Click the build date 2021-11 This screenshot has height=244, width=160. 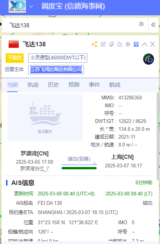click(x=127, y=137)
